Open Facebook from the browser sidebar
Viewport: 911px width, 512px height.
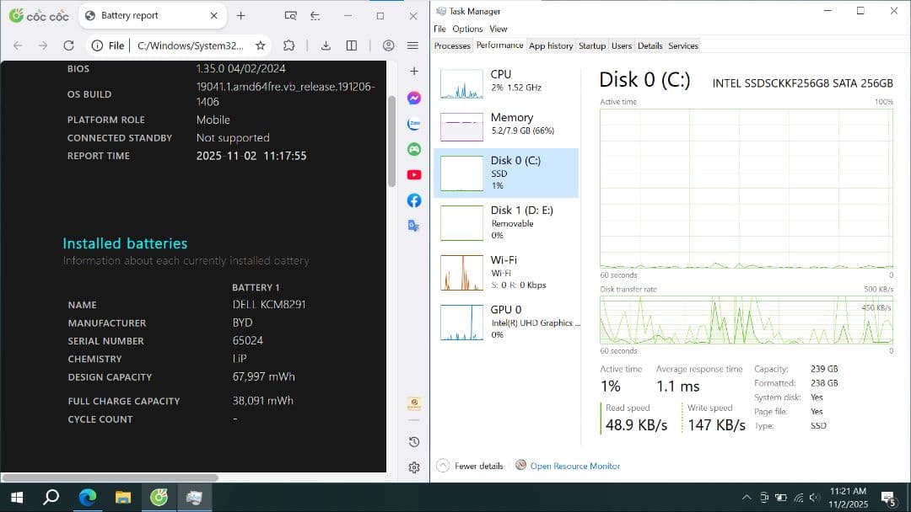413,200
